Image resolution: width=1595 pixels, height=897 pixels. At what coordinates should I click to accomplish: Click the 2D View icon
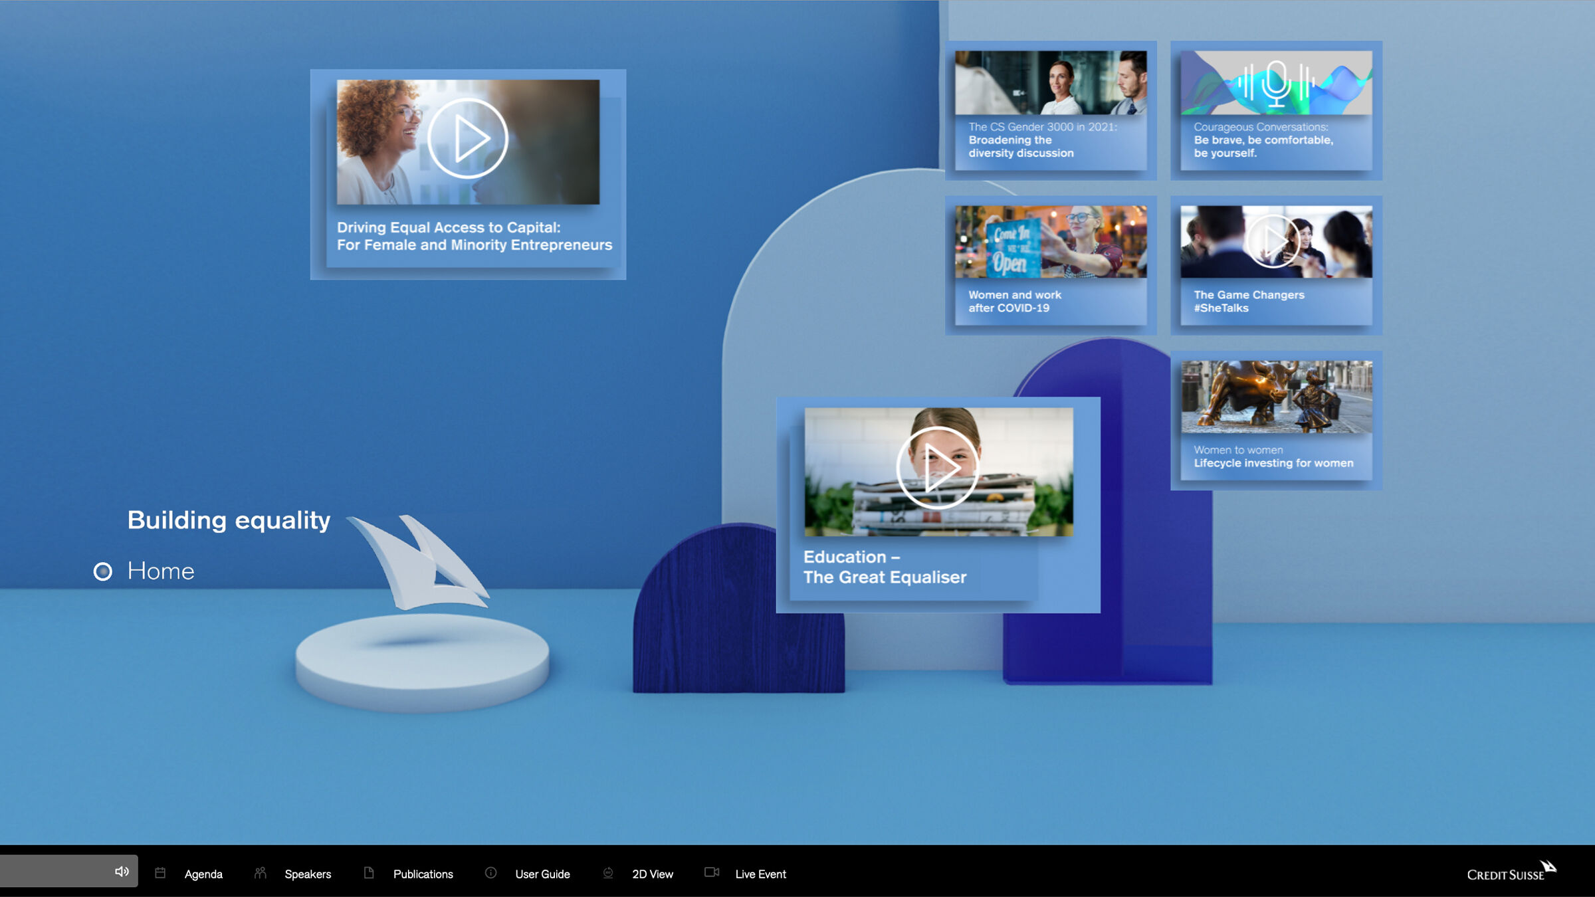coord(608,873)
